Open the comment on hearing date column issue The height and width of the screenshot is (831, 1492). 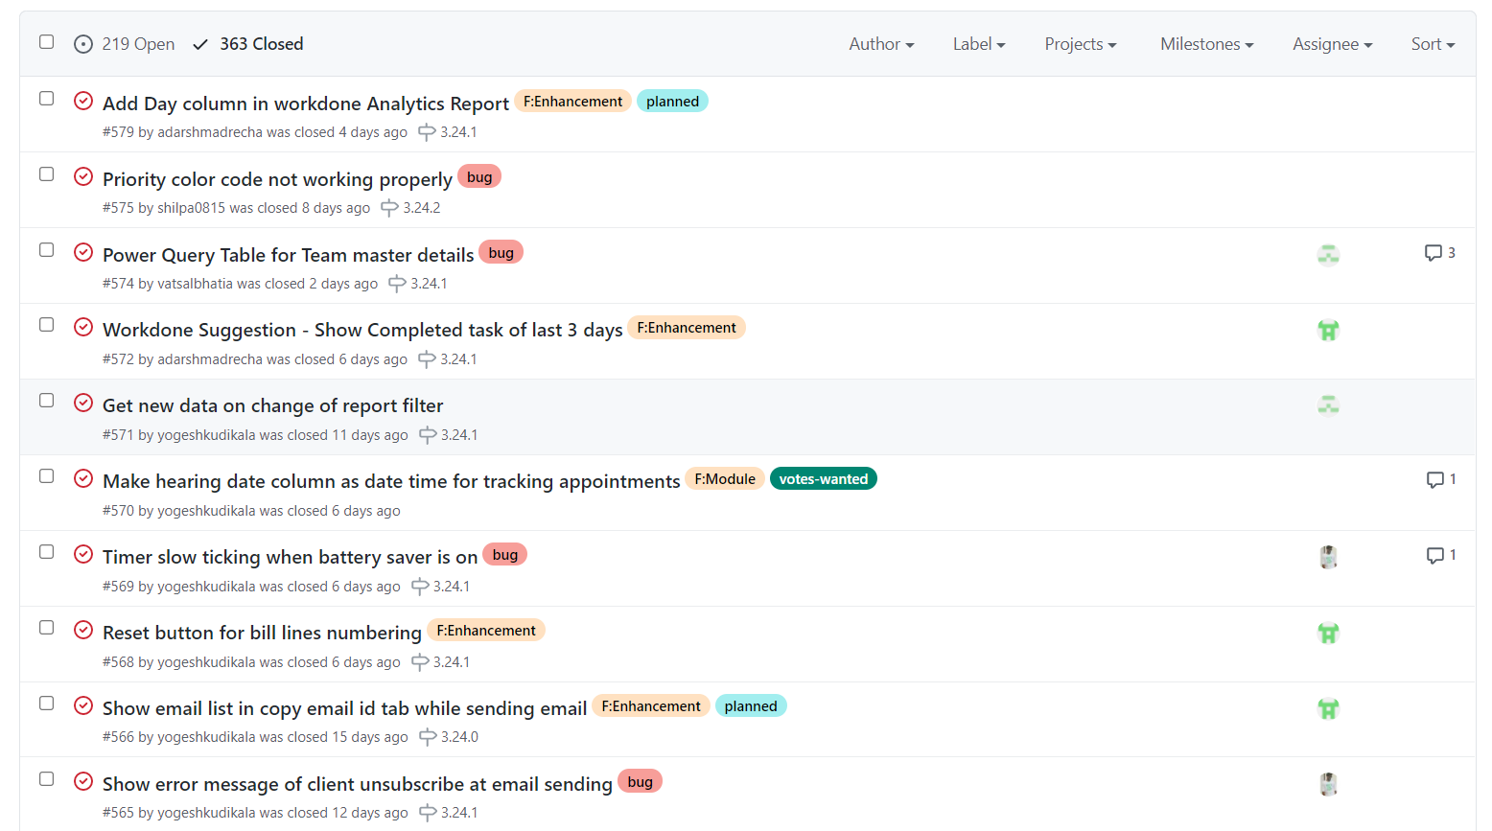pos(1439,480)
